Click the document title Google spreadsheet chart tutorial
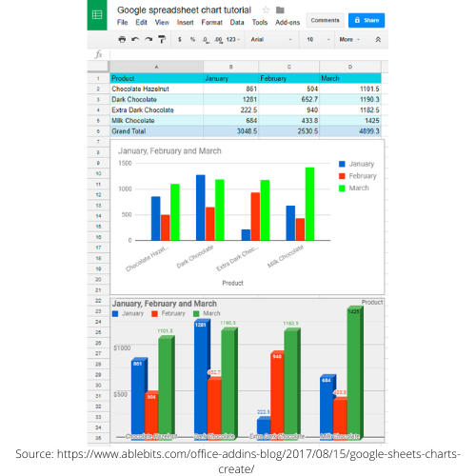476x476 pixels. 184,10
